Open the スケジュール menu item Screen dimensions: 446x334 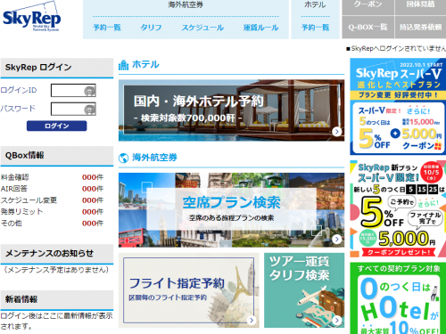pos(202,28)
